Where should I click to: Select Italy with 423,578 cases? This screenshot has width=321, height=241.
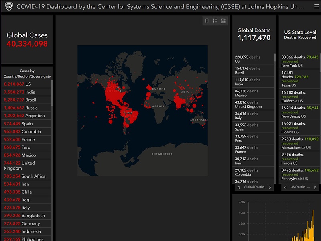[26, 208]
